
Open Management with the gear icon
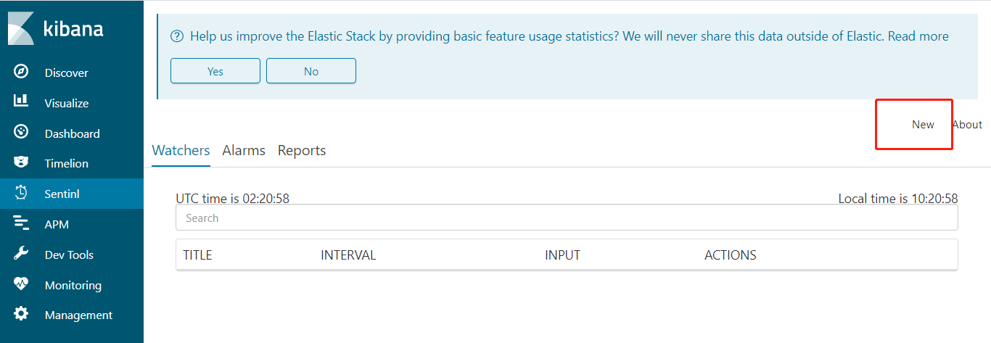(x=21, y=315)
